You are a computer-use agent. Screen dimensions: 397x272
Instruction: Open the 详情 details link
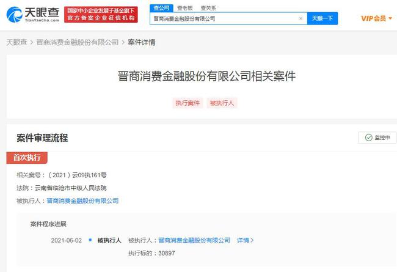[x=245, y=240]
